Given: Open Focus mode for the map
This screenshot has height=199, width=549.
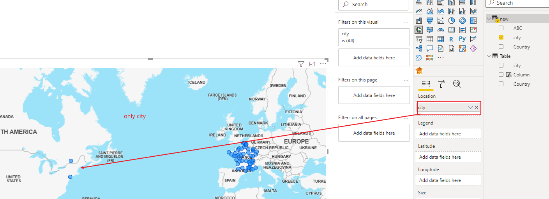Looking at the screenshot, I should [312, 64].
